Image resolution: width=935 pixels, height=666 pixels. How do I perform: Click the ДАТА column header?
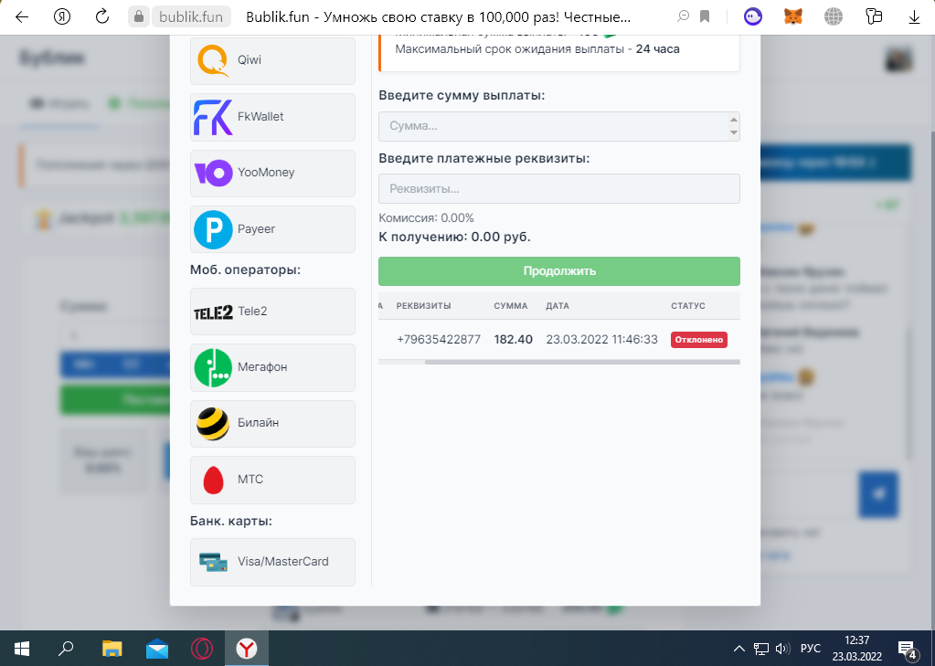tap(558, 306)
